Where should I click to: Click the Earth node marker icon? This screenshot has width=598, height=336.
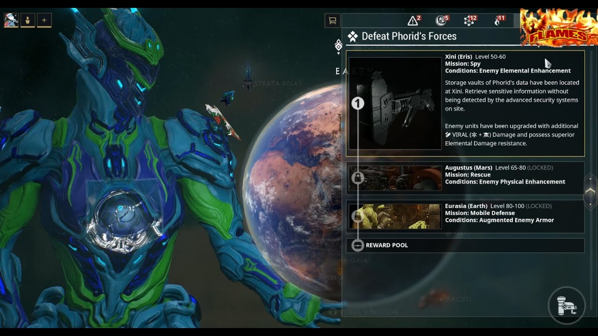coord(339,46)
